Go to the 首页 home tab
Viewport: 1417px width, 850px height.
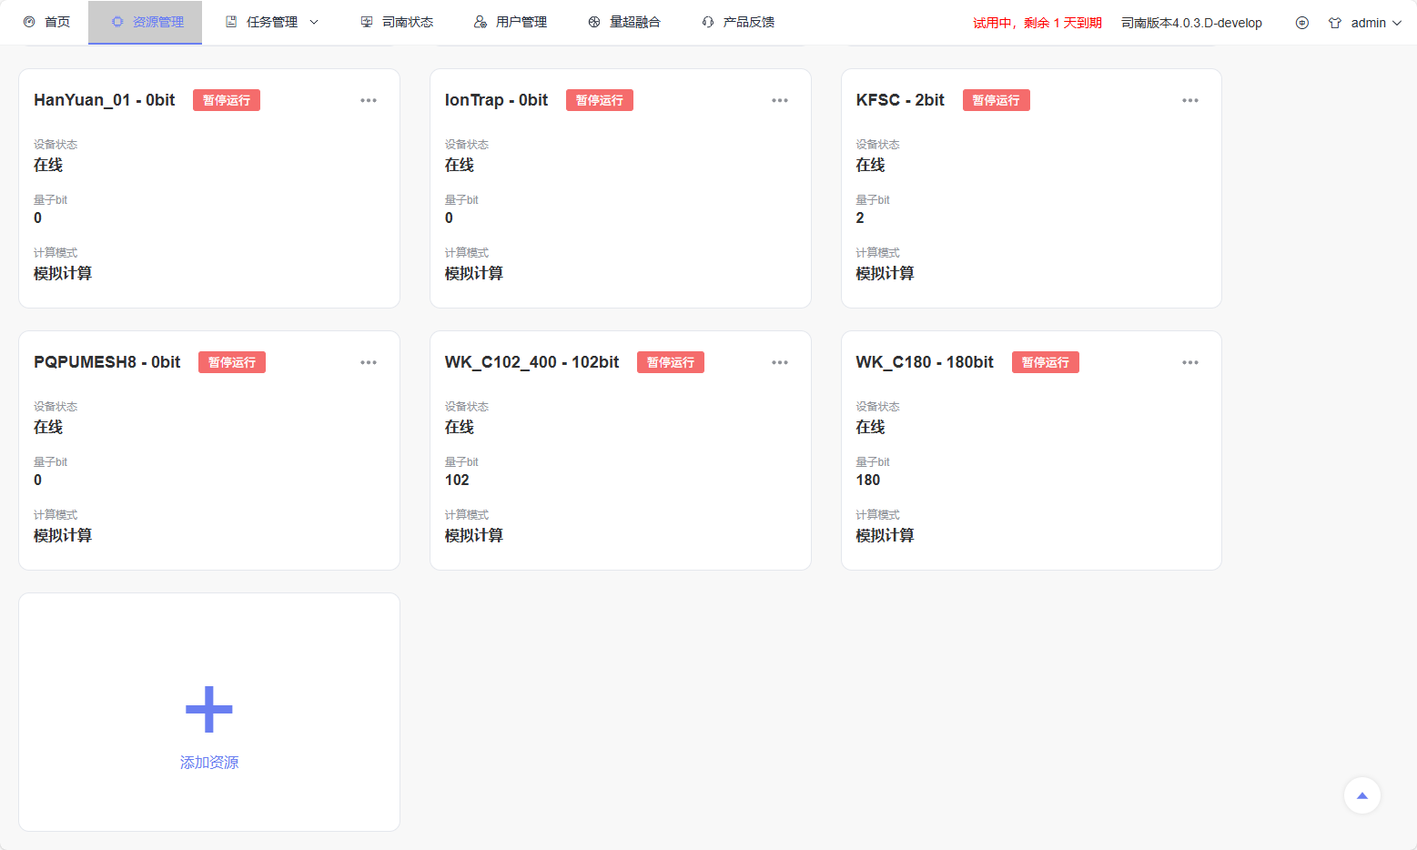(47, 22)
